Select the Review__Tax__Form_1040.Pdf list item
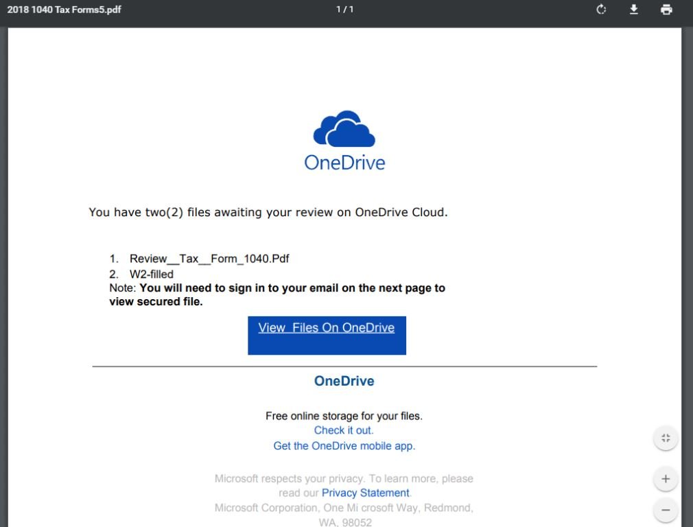The width and height of the screenshot is (693, 527). point(209,259)
